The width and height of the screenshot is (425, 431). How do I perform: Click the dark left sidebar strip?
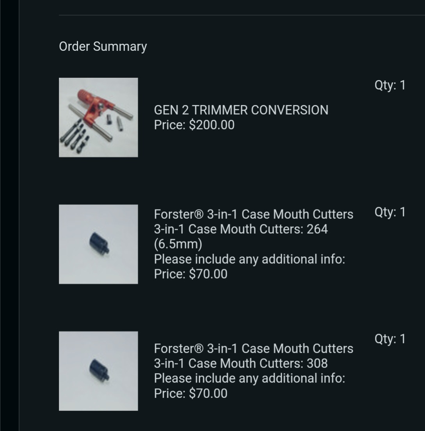pos(9,216)
